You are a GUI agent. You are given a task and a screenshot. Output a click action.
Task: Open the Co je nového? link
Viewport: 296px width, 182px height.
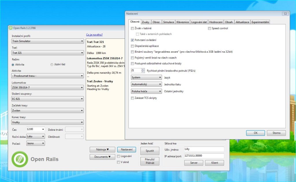point(95,35)
